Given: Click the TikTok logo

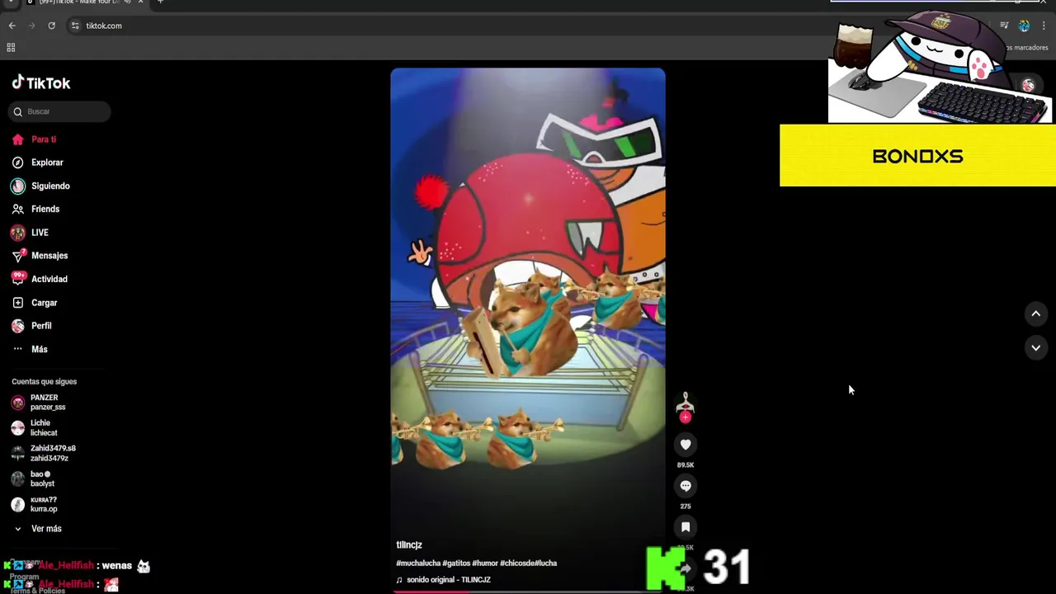Looking at the screenshot, I should coord(41,82).
